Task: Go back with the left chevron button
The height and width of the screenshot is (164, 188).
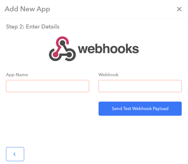Action: [x=15, y=154]
